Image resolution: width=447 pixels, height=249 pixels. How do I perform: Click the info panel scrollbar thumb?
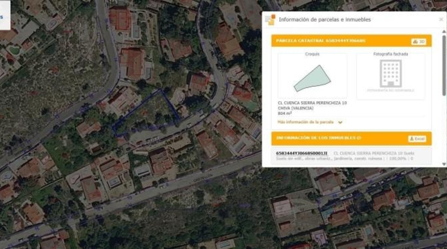point(444,65)
